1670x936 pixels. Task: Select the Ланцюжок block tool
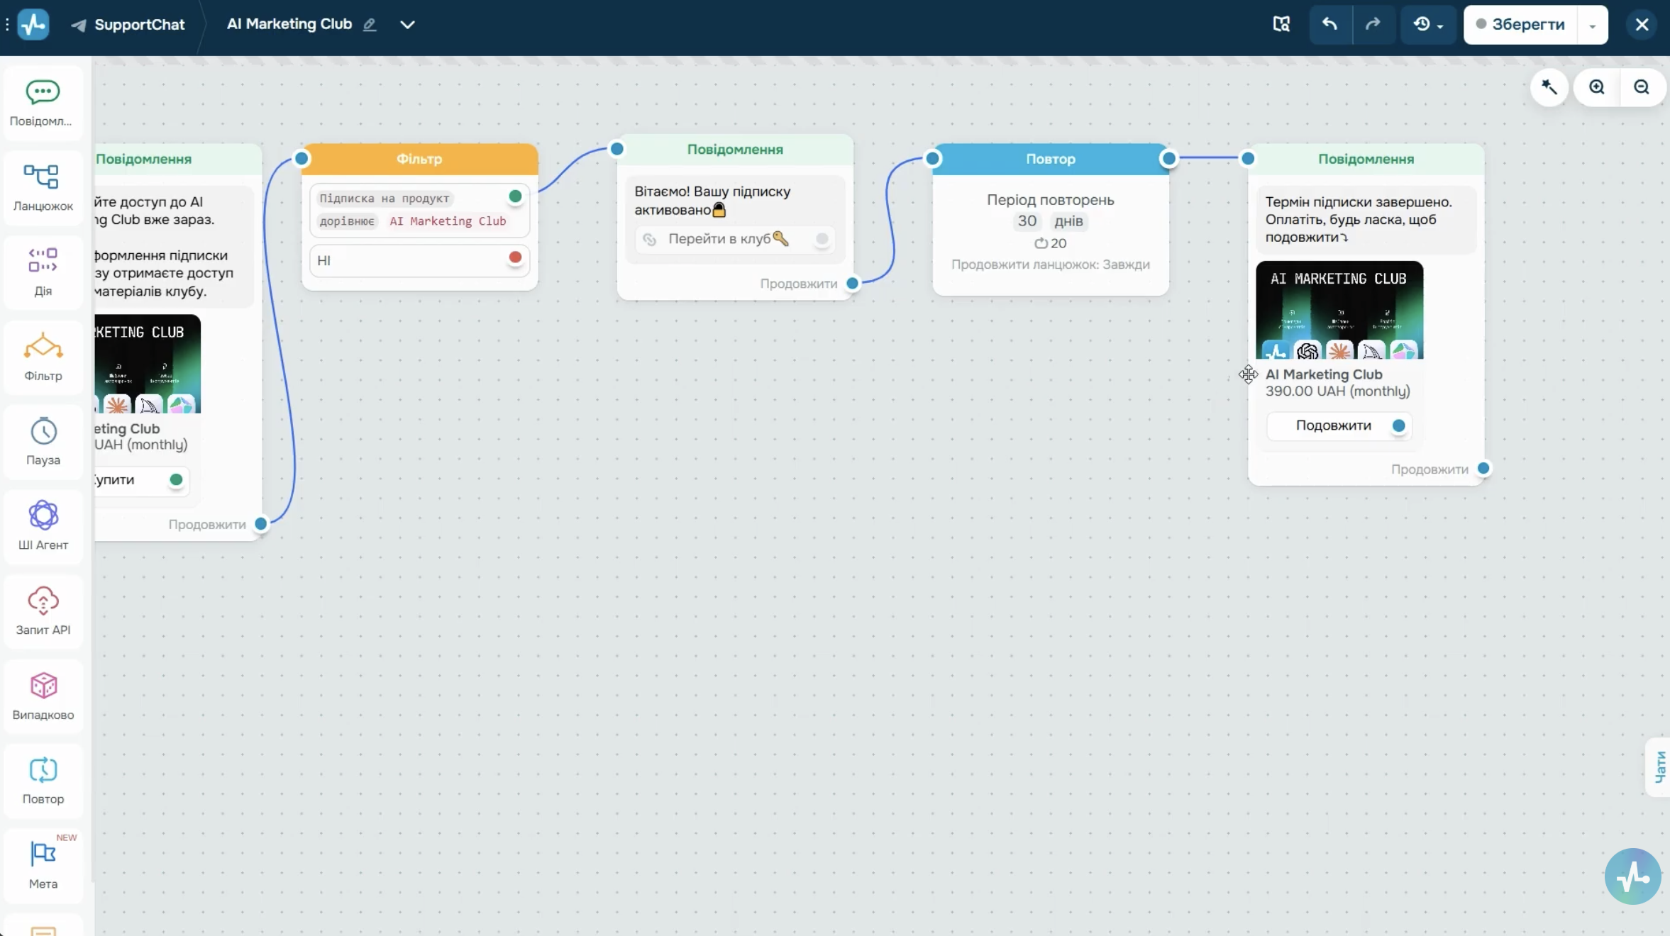coord(43,187)
